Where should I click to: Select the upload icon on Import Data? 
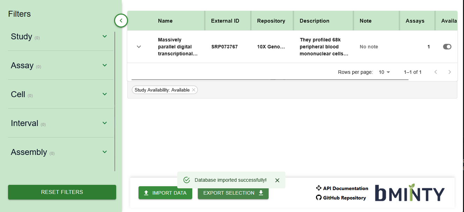click(147, 193)
